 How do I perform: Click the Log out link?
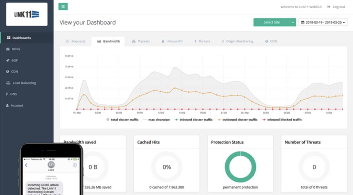pos(336,7)
